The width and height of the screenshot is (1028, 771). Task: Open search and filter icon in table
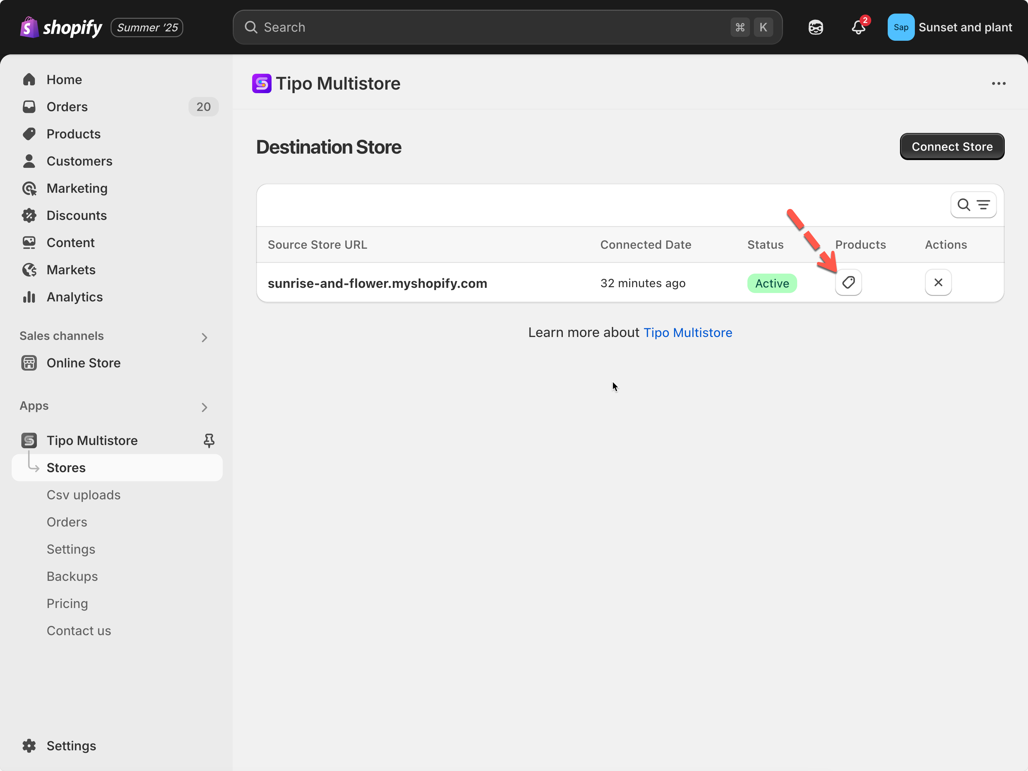coord(973,205)
